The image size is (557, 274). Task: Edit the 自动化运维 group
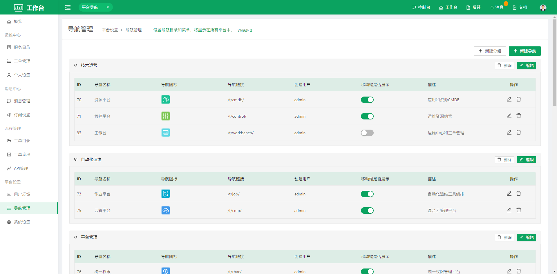point(527,160)
